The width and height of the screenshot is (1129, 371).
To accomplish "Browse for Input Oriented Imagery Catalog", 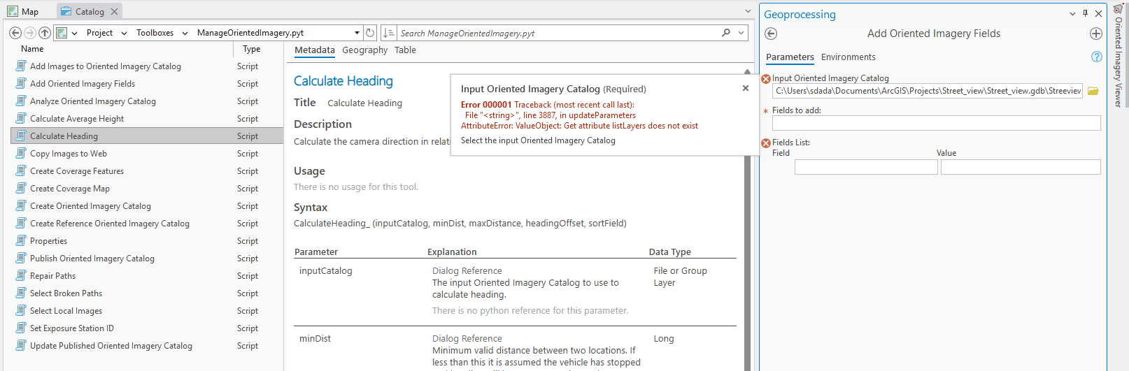I will pos(1093,91).
